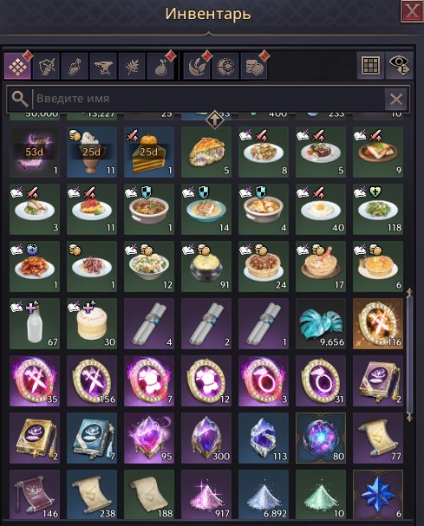This screenshot has height=526, width=424.
Task: Select the teal leaves item with 9,656 count
Action: (321, 323)
